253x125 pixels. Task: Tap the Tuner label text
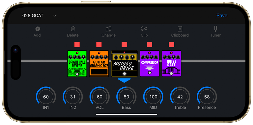215,35
